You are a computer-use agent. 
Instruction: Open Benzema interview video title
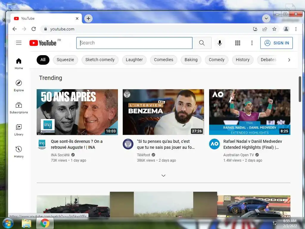[166, 144]
